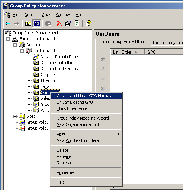Open the Help menu in menu bar
183x190 pixels.
tap(80, 15)
